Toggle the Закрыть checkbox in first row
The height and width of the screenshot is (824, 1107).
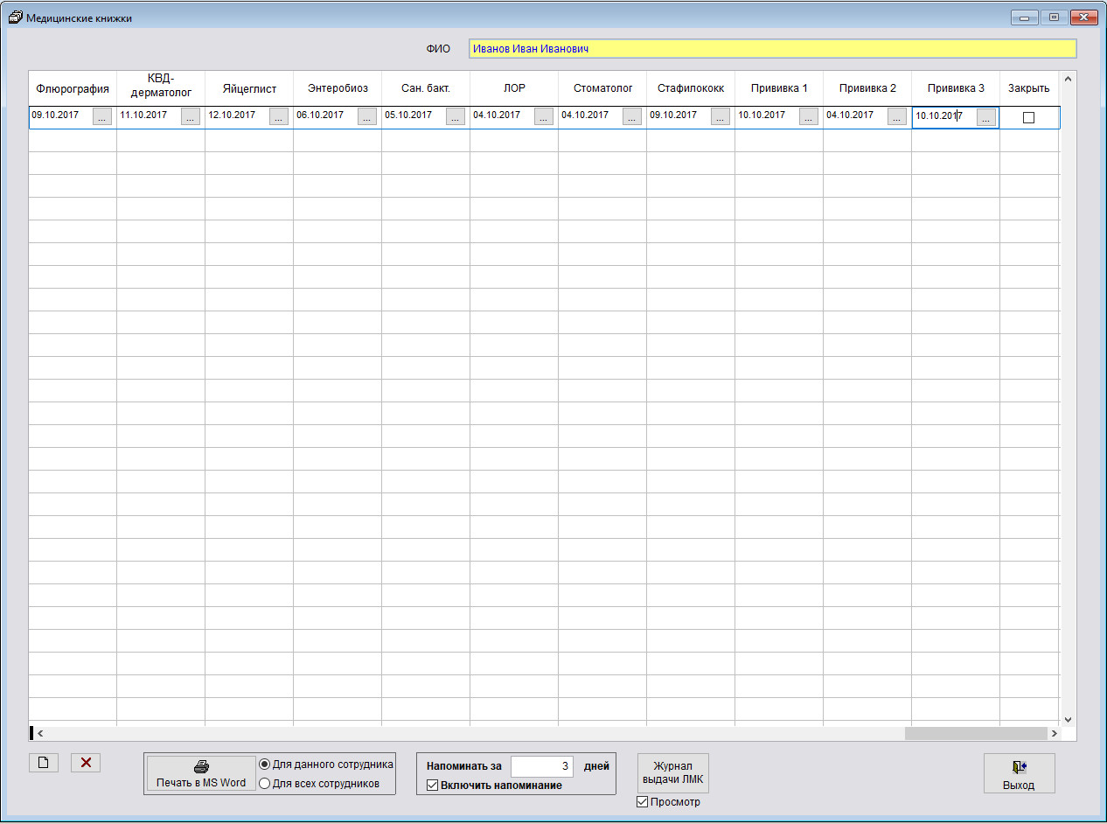(x=1028, y=117)
